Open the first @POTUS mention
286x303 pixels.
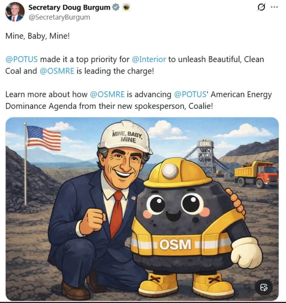coord(22,59)
